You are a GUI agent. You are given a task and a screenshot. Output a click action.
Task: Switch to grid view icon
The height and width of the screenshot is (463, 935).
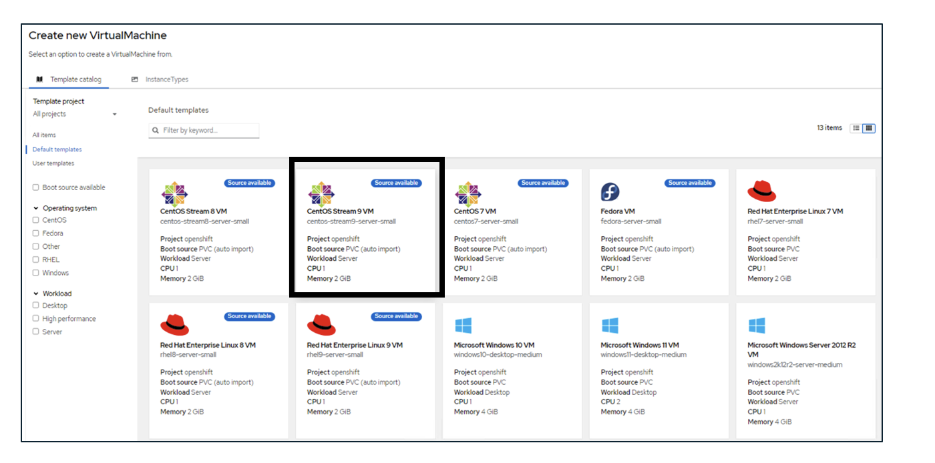tap(869, 128)
